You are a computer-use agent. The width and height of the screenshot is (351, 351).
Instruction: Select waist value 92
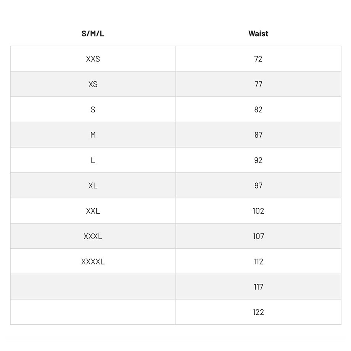[258, 160]
